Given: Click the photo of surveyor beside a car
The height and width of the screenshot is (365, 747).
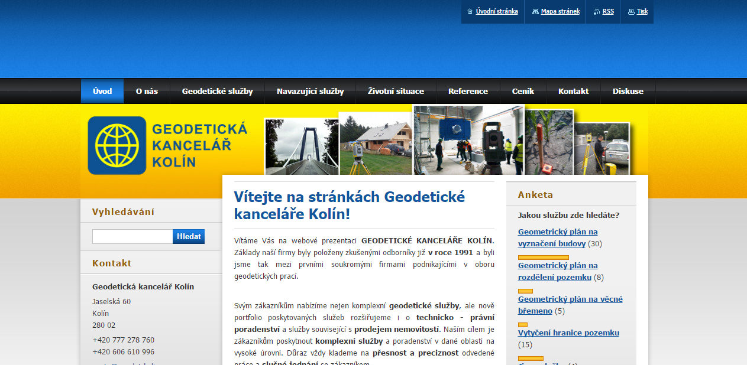Looking at the screenshot, I should coord(602,149).
